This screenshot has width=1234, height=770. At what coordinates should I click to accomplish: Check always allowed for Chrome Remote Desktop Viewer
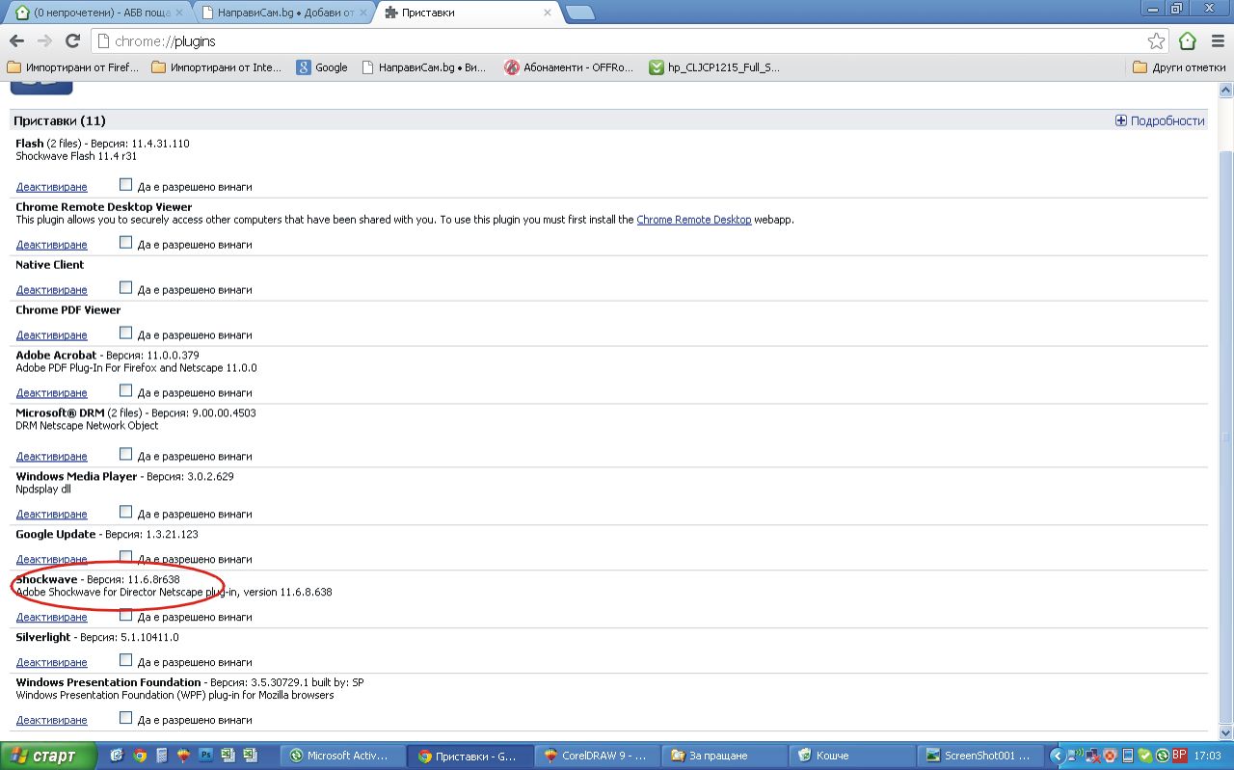tap(125, 242)
